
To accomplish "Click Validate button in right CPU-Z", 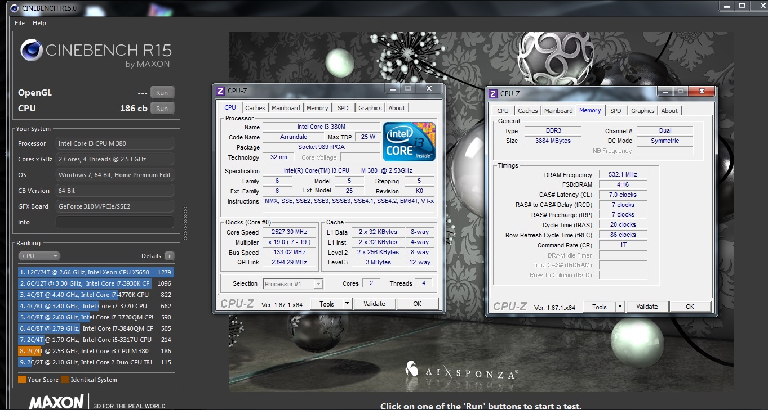I will click(x=647, y=307).
